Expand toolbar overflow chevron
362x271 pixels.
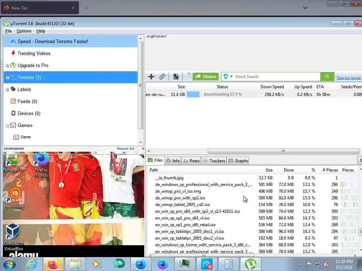coord(189,74)
